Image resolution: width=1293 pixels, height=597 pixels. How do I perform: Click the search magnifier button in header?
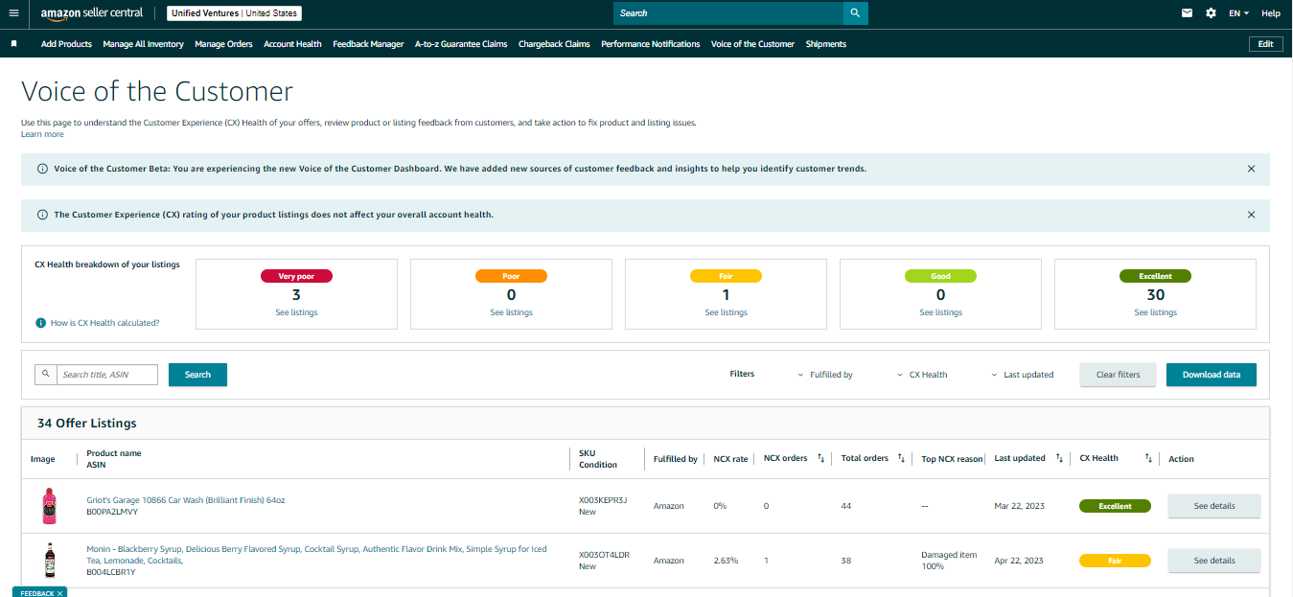[x=855, y=13]
